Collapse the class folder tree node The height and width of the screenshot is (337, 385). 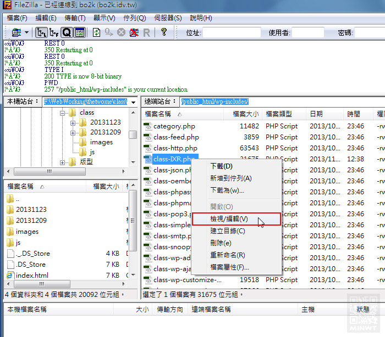tap(62, 113)
